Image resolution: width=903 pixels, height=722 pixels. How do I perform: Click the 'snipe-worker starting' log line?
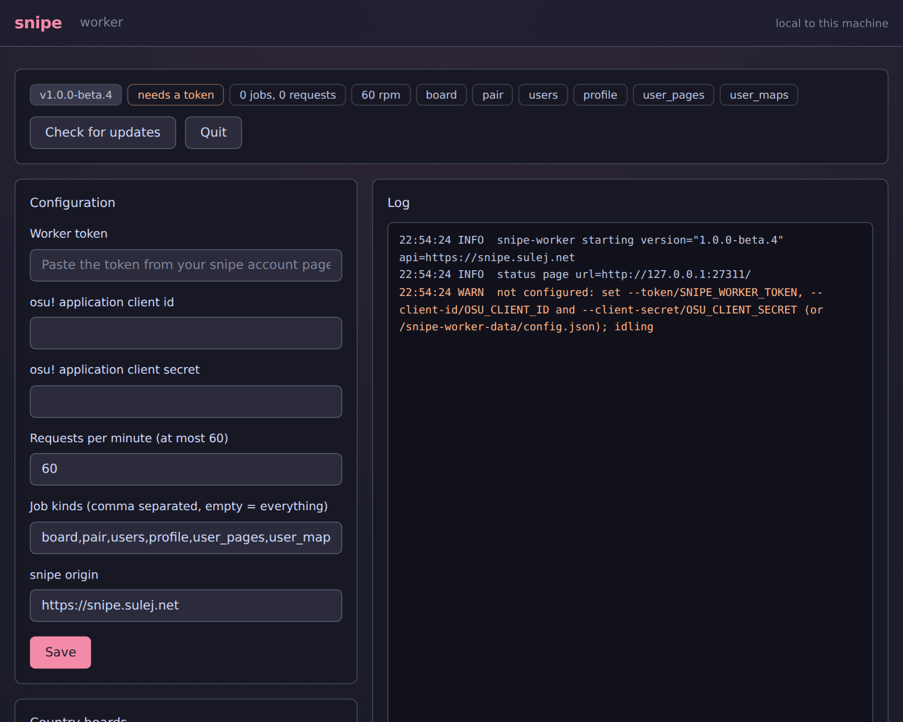(x=591, y=248)
